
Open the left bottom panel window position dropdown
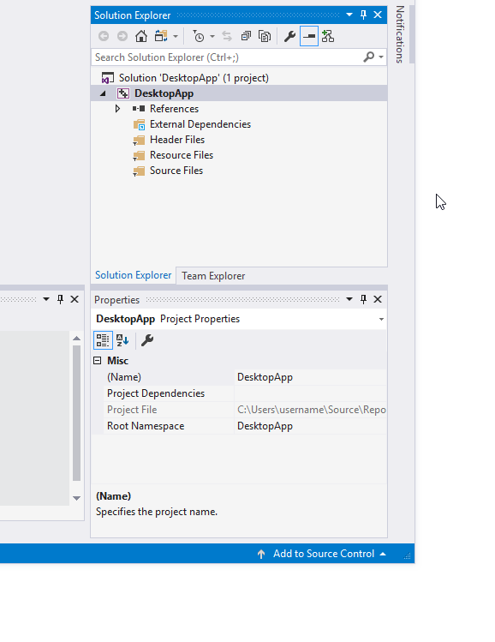tap(46, 299)
